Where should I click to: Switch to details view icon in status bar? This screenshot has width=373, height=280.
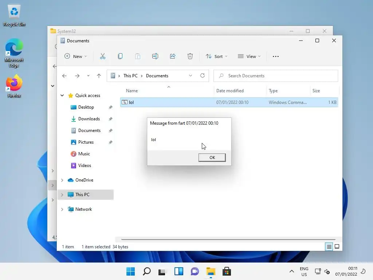pyautogui.click(x=329, y=247)
